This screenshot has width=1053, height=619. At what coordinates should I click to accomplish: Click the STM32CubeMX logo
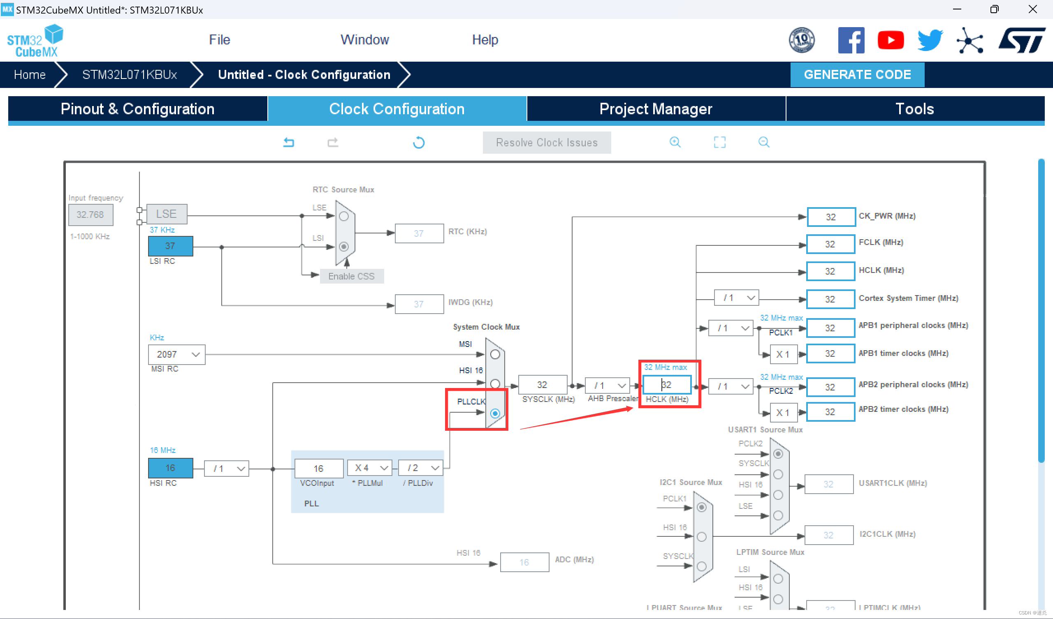35,41
